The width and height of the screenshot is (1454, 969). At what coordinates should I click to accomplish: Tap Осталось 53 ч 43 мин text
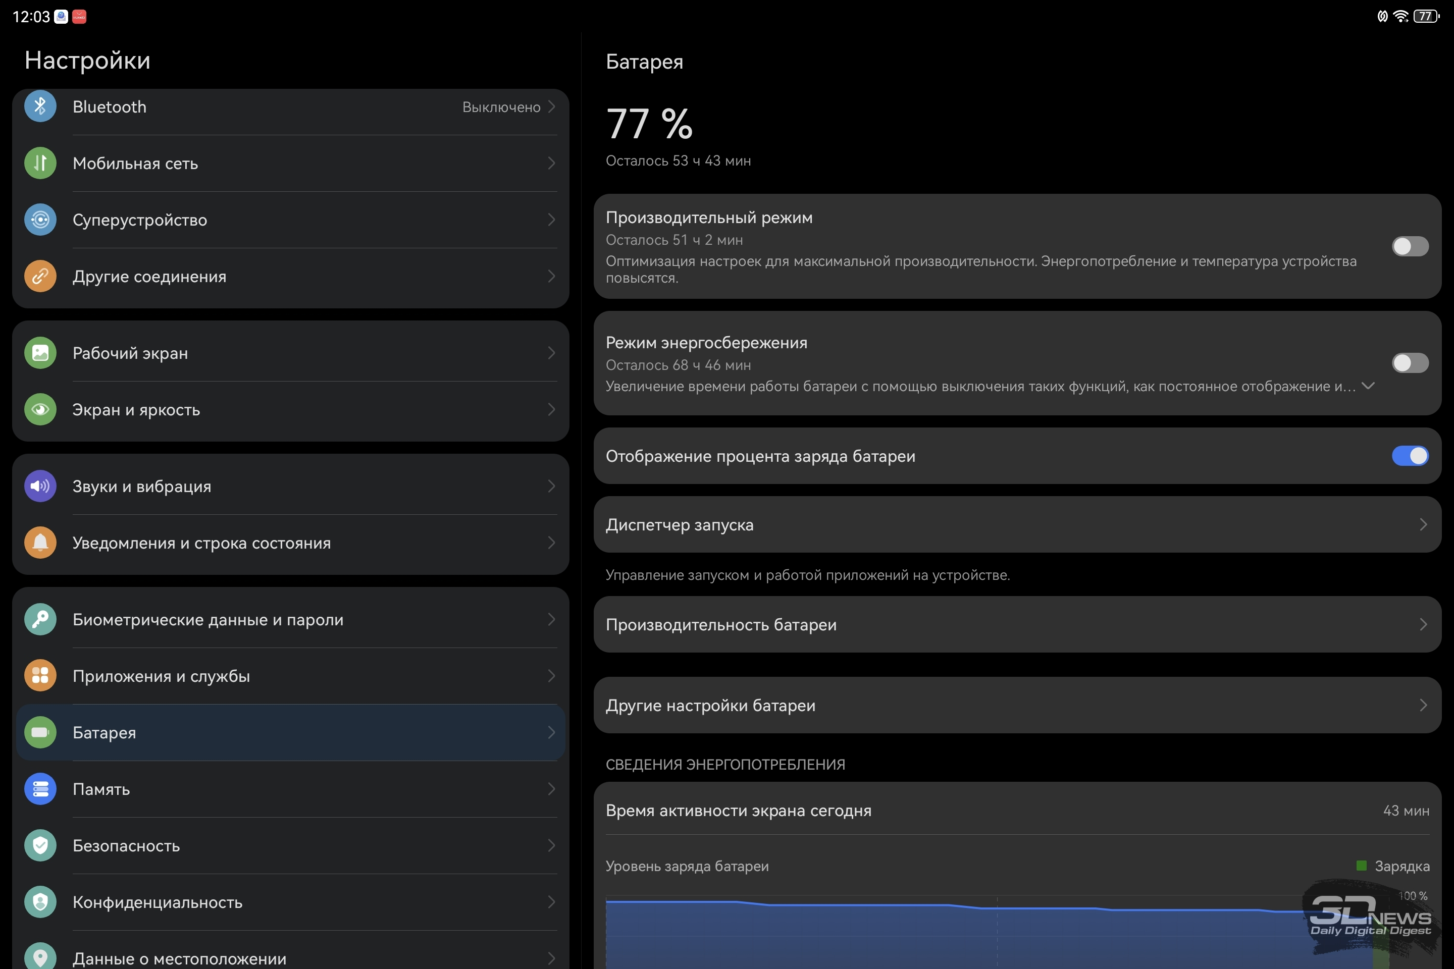pos(678,160)
